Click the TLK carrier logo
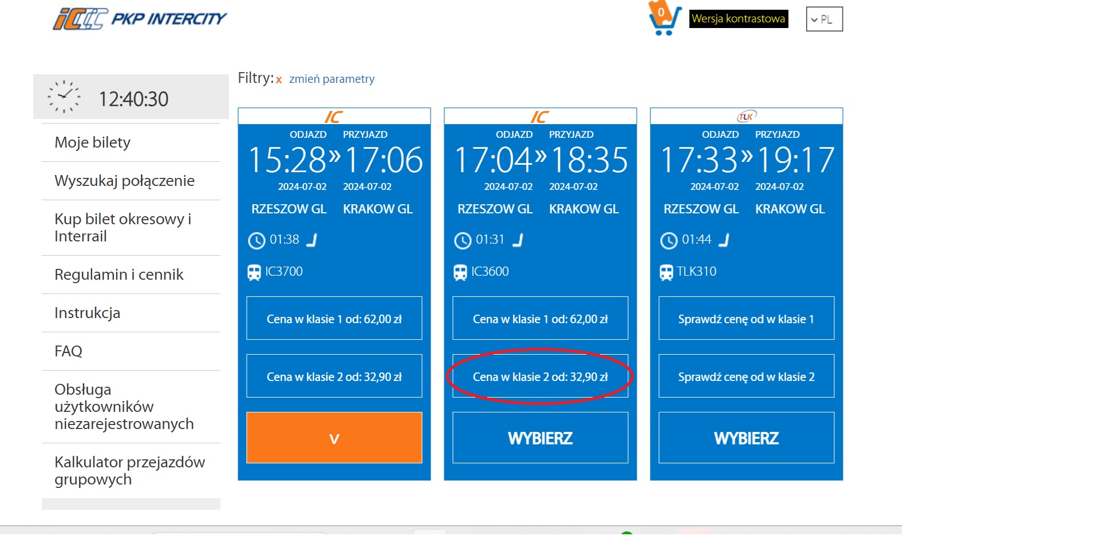1097x536 pixels. click(746, 117)
